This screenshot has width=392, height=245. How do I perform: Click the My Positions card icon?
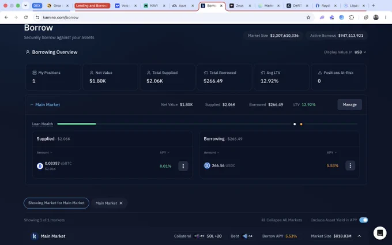coord(34,73)
